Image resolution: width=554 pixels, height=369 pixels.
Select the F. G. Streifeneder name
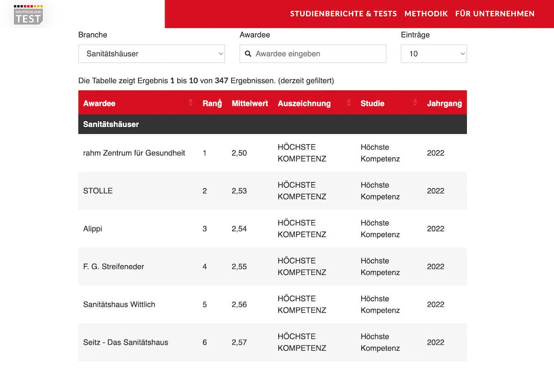114,266
